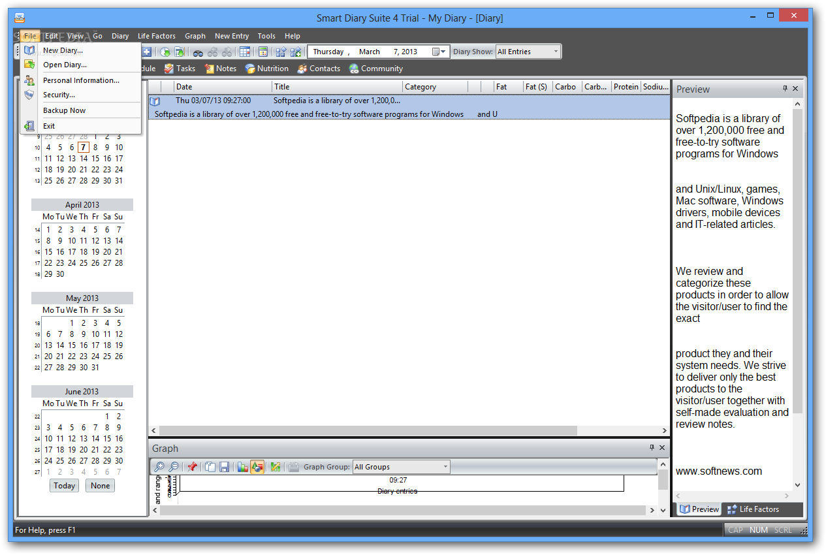Viewport: 826px width, 555px height.
Task: Switch to the Contacts module
Action: click(319, 69)
